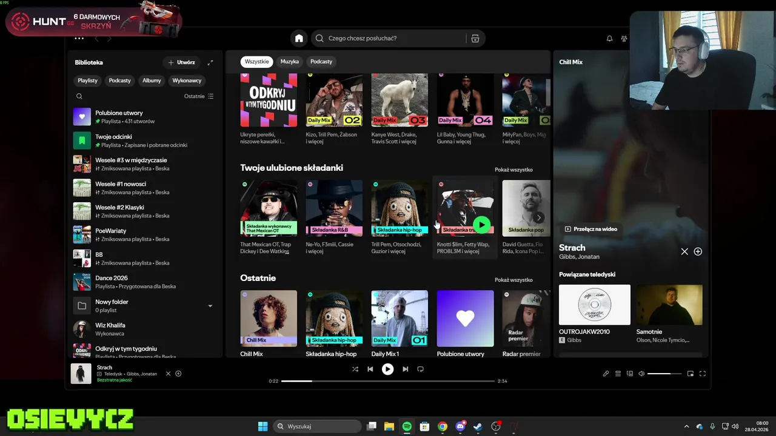This screenshot has width=776, height=436.
Task: Open Google Chrome from the taskbar
Action: click(x=443, y=426)
